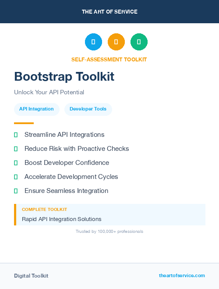The height and width of the screenshot is (289, 219).
Task: Click the blue circle icon
Action: point(93,42)
